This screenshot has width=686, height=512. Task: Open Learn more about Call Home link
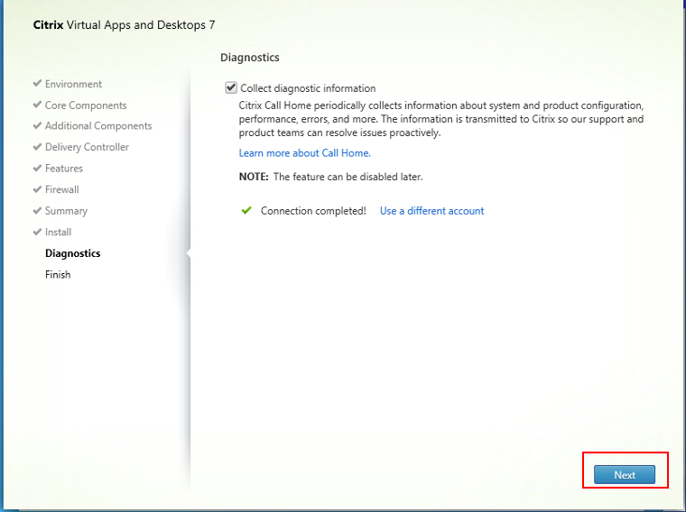(304, 153)
